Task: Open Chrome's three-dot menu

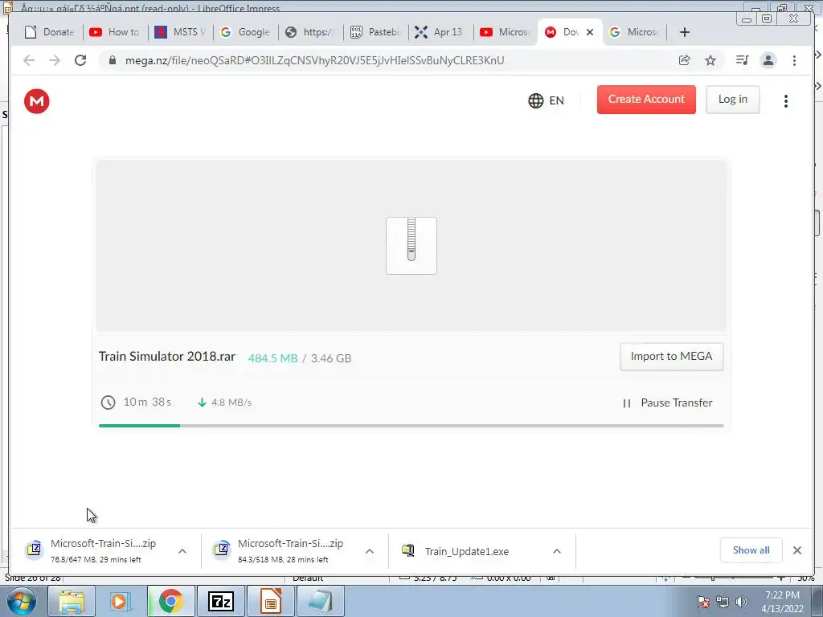Action: tap(794, 60)
